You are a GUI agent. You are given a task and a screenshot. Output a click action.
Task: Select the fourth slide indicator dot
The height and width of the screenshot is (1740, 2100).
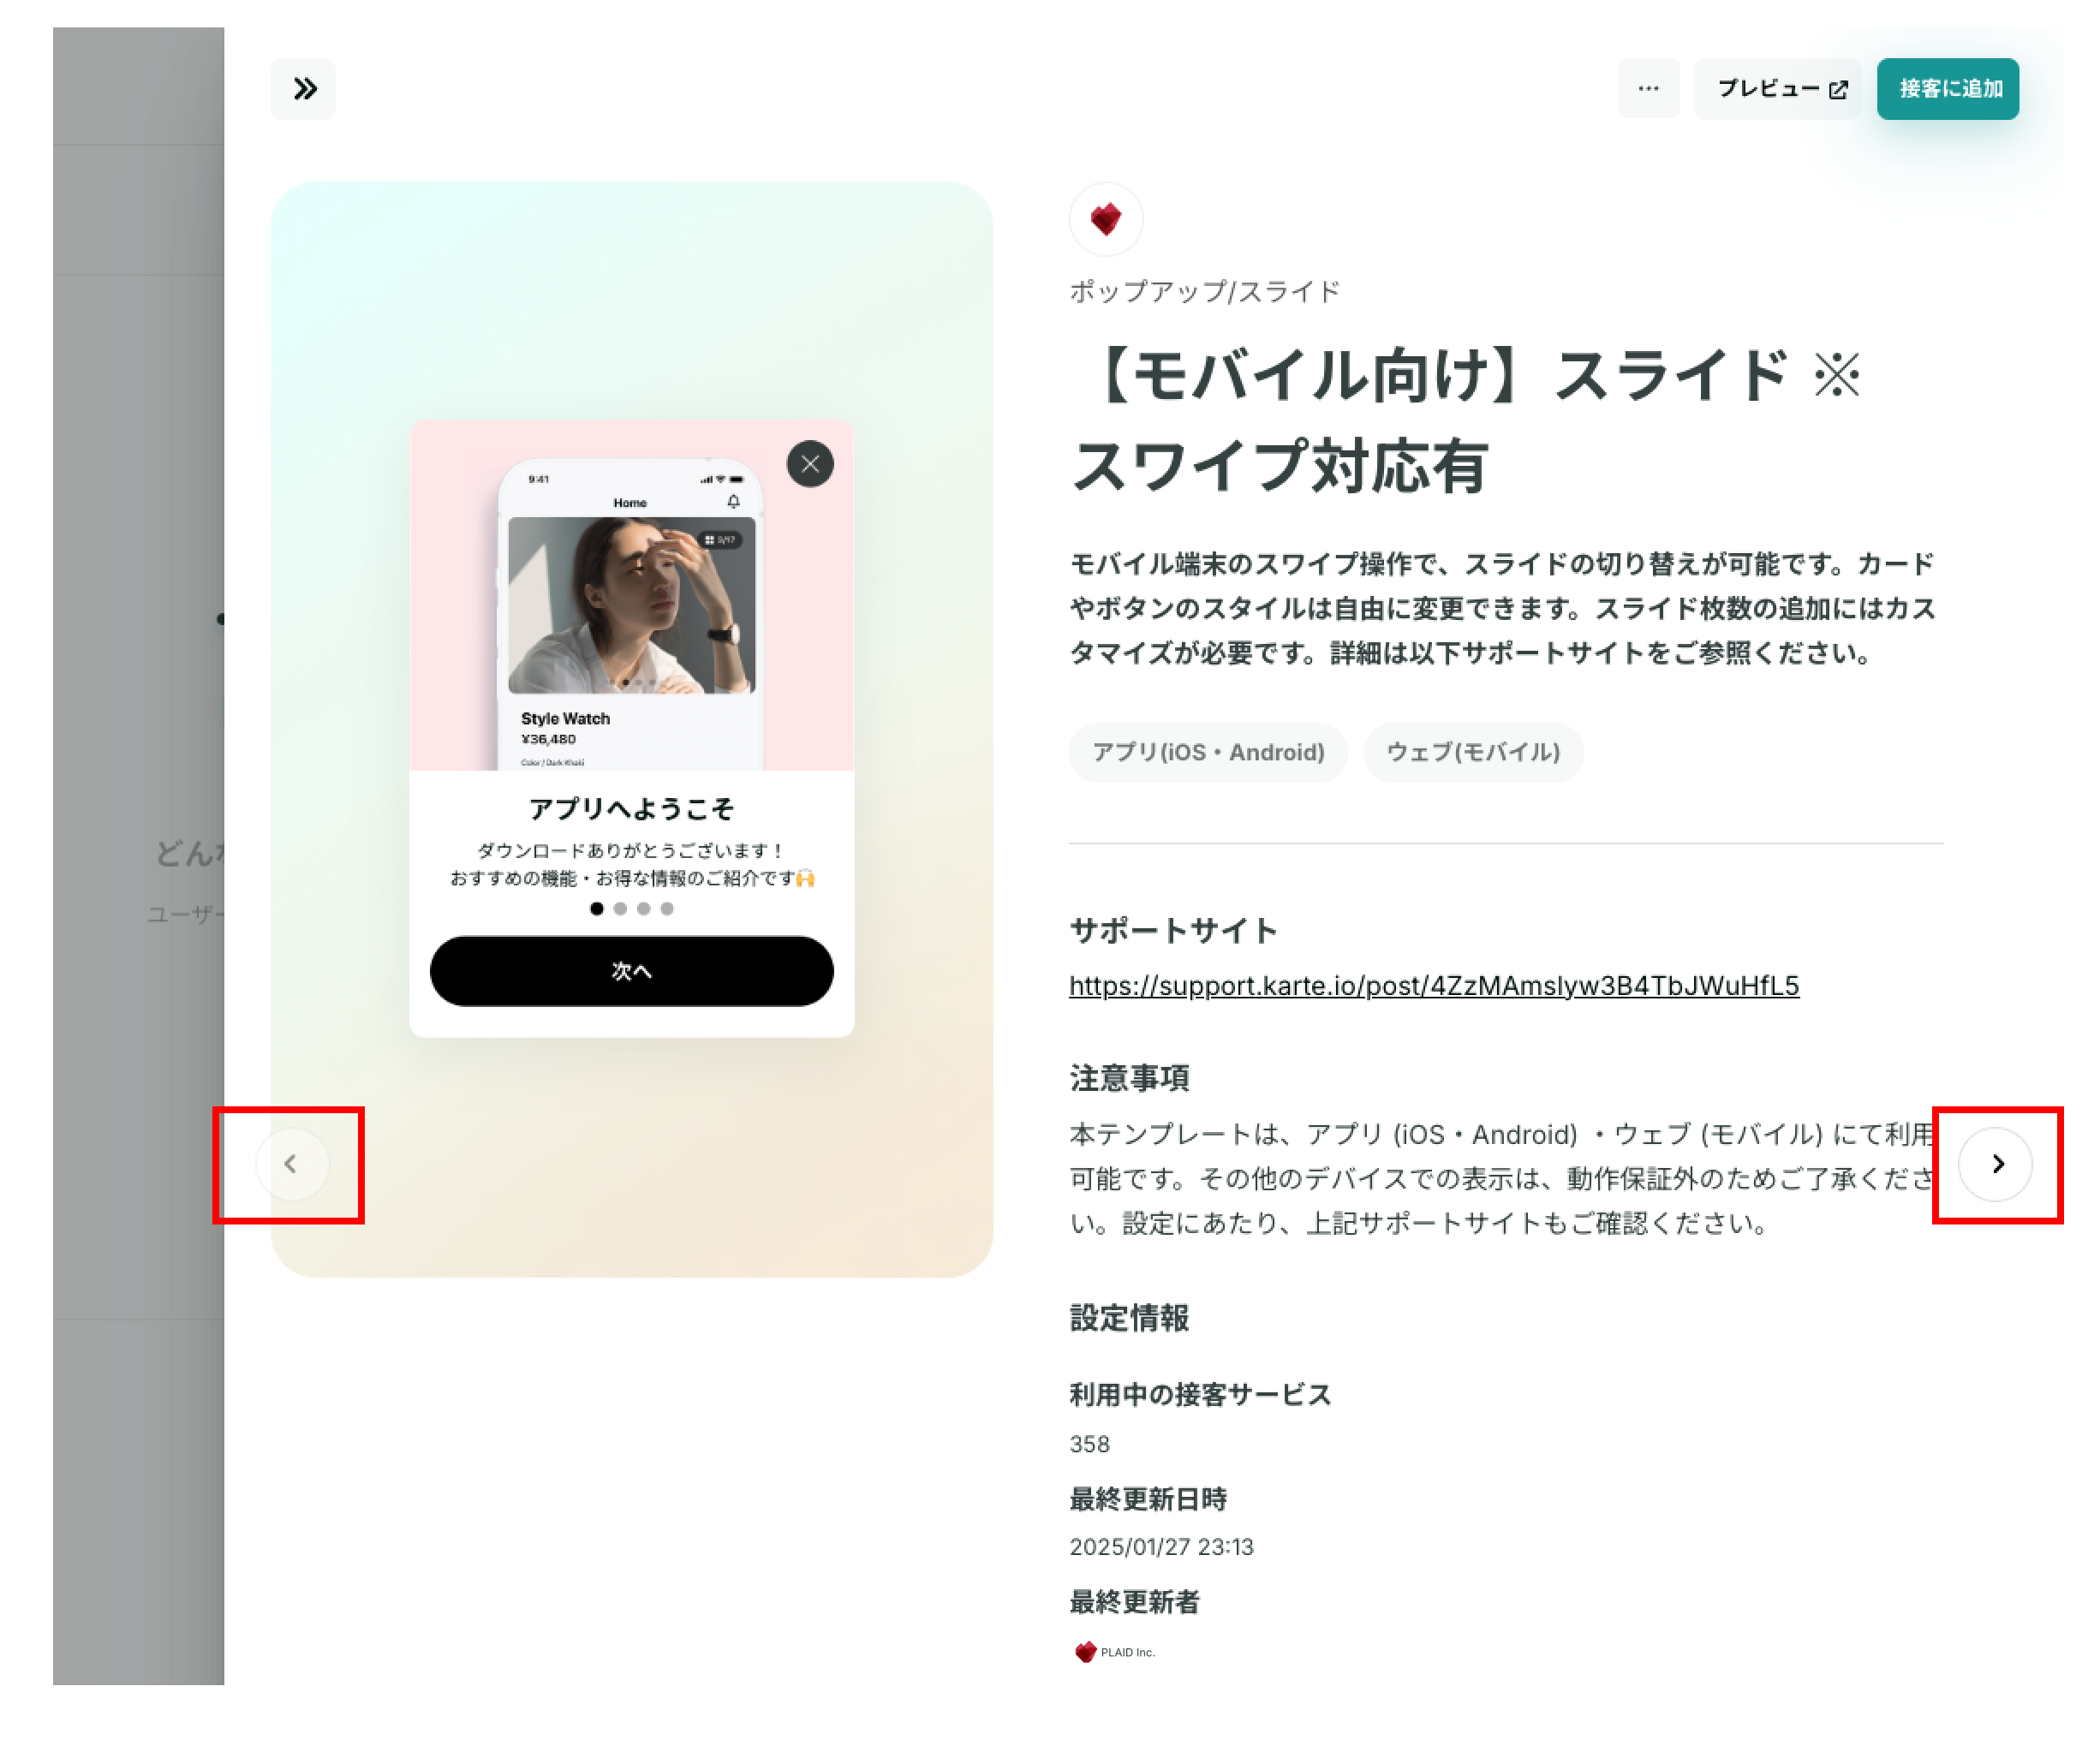click(667, 909)
